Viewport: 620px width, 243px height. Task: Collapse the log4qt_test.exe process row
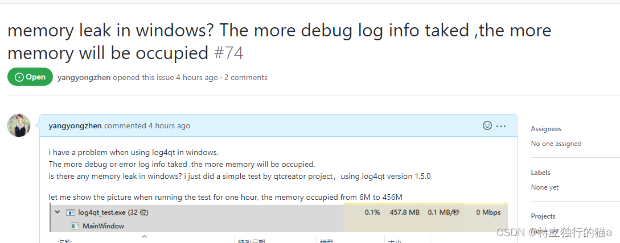(58, 212)
